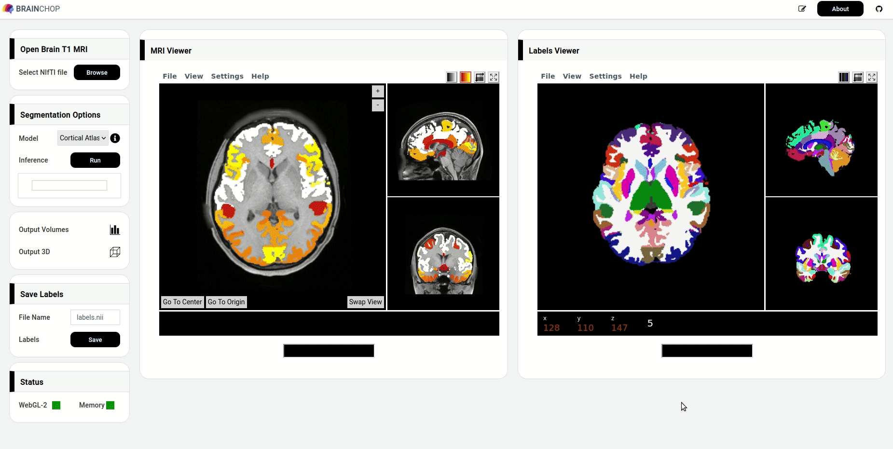Click the model info icon

[x=115, y=138]
